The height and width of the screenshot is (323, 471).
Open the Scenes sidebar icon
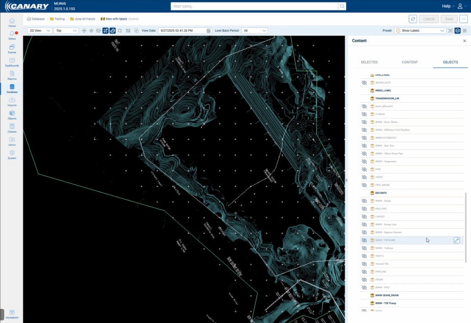[x=12, y=48]
